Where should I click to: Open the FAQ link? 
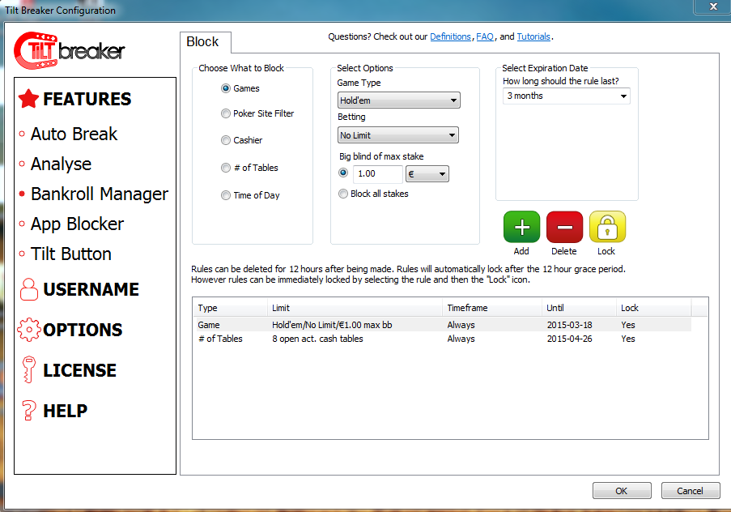(x=485, y=36)
